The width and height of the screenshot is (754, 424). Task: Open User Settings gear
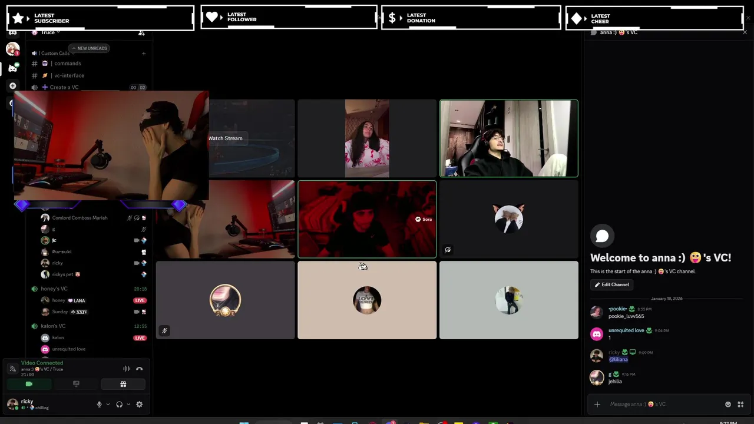(x=140, y=405)
